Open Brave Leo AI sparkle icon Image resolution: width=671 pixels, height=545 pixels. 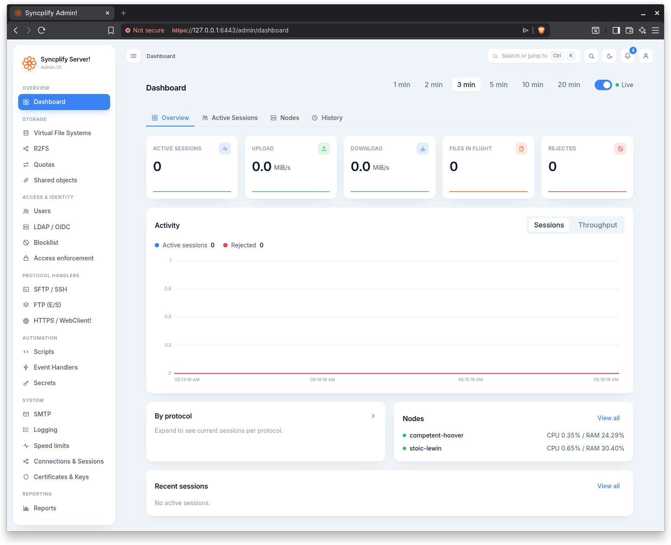coord(642,30)
